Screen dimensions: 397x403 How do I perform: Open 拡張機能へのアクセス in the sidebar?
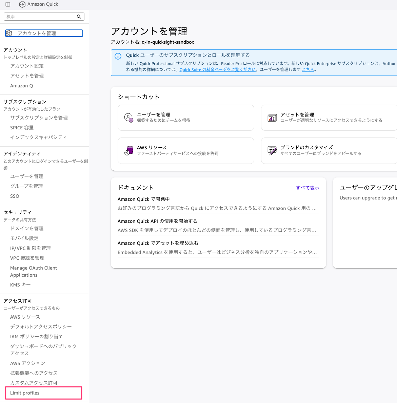[34, 373]
